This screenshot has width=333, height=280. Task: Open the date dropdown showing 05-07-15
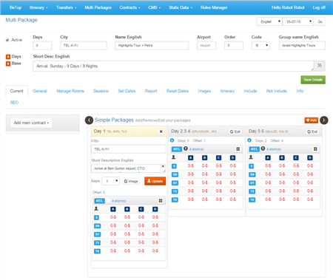298,21
